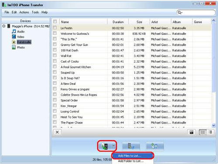Select the Video node in Devices
Viewport: 218px width, 164px height.
point(21,37)
